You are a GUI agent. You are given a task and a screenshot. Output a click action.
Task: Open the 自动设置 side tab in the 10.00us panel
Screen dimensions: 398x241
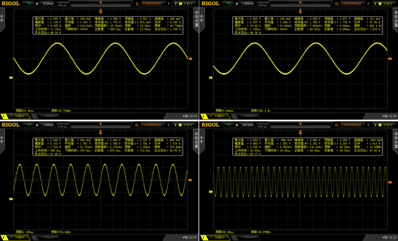(x=196, y=20)
